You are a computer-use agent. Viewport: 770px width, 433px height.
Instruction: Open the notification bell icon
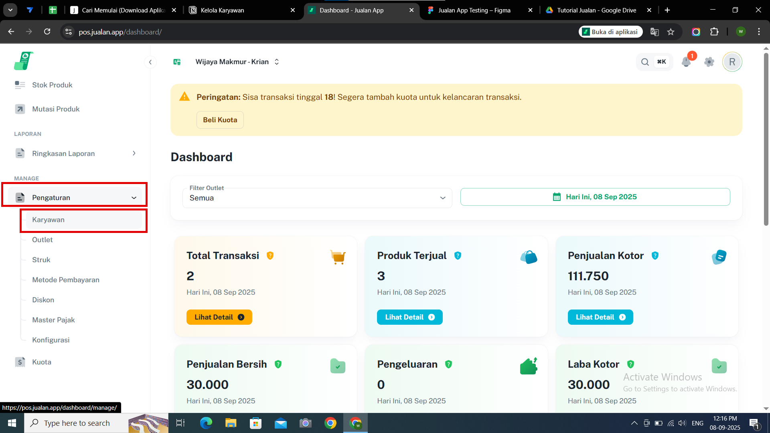tap(686, 62)
